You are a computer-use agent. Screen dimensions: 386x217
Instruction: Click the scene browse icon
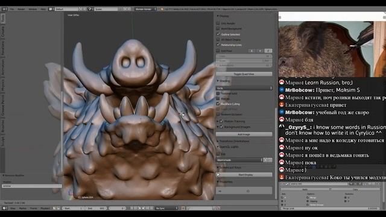[x=90, y=9]
